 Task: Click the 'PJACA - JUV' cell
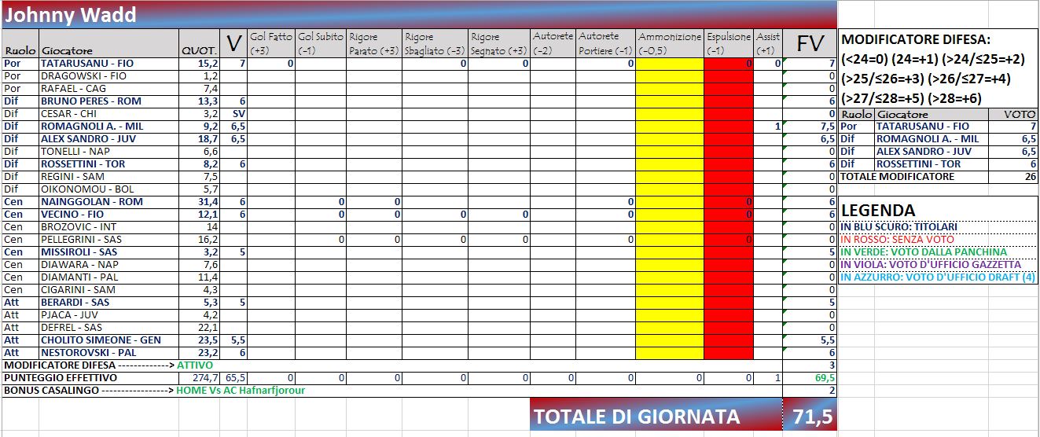pos(108,314)
